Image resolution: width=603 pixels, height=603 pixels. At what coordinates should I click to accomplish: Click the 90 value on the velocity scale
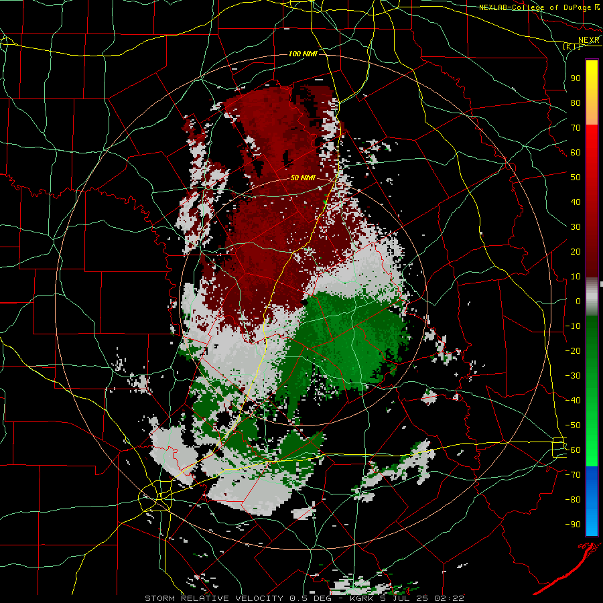(576, 78)
